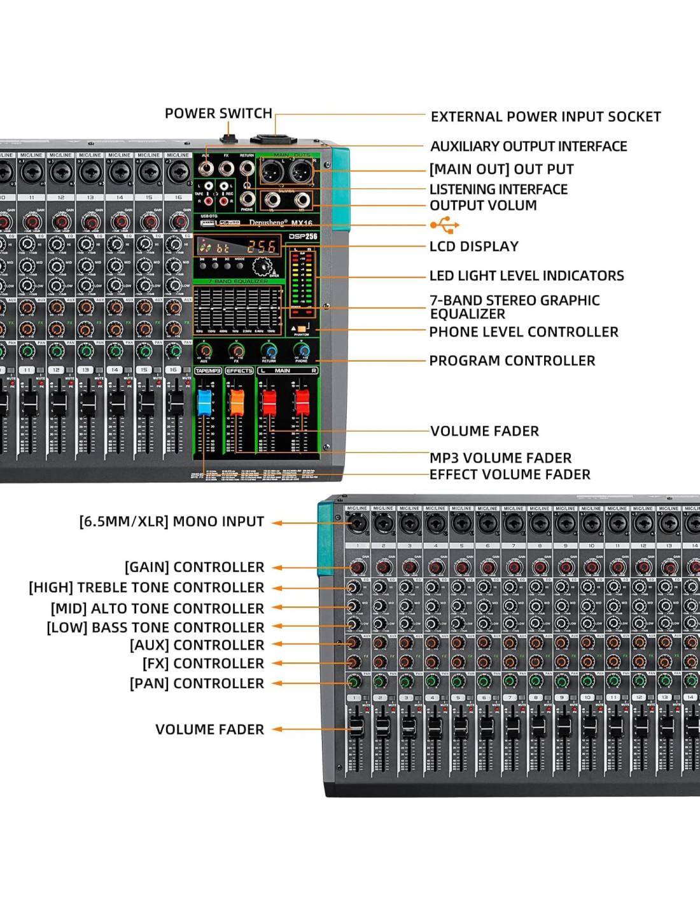Image resolution: width=700 pixels, height=905 pixels.
Task: Click the red GAIN knob on channel 1
Action: [358, 567]
